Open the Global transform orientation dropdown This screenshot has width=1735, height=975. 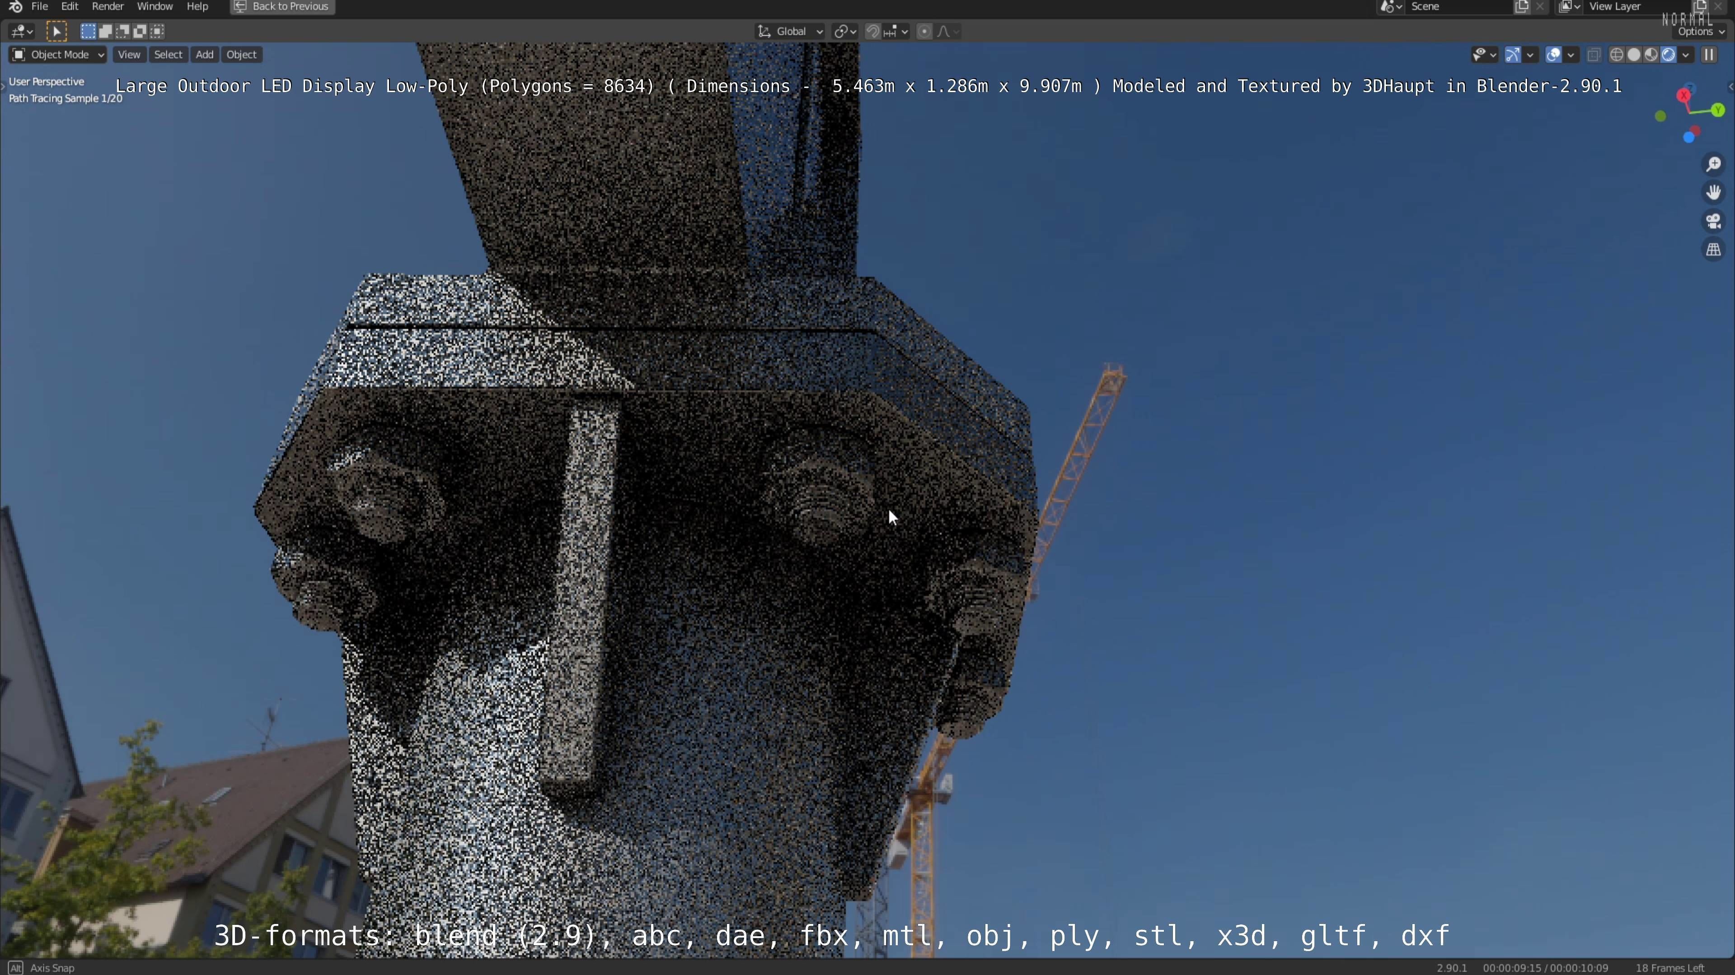point(791,31)
